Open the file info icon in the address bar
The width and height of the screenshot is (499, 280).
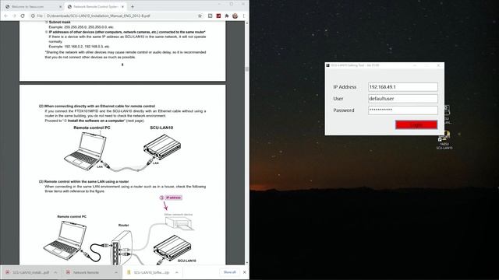33,16
